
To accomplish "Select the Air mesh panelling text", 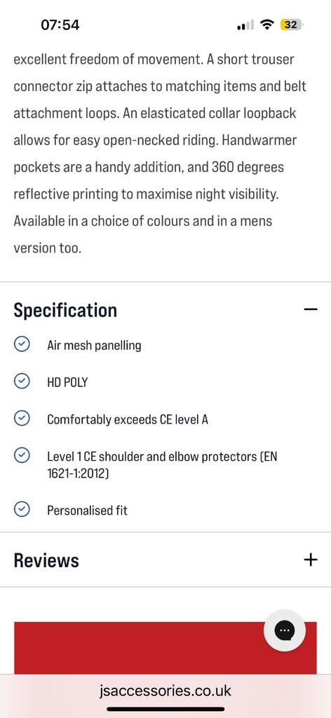I will coord(94,345).
